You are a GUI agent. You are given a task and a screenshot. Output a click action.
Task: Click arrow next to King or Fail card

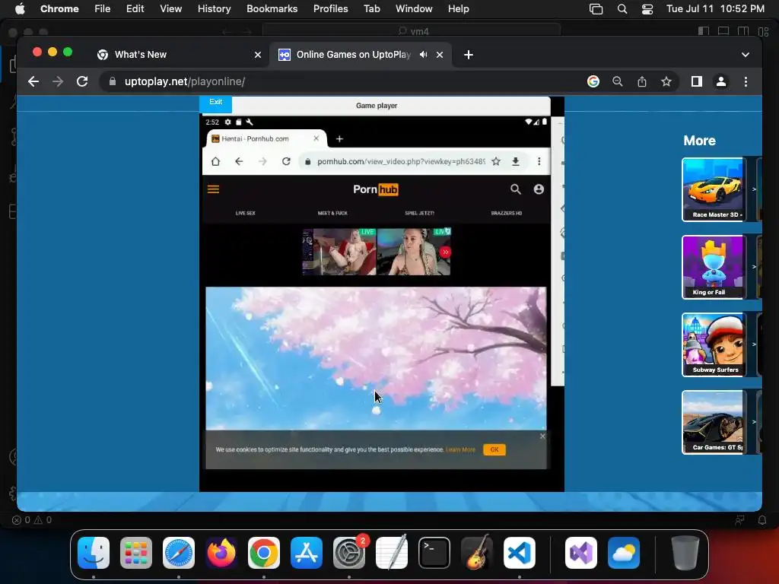(x=754, y=267)
